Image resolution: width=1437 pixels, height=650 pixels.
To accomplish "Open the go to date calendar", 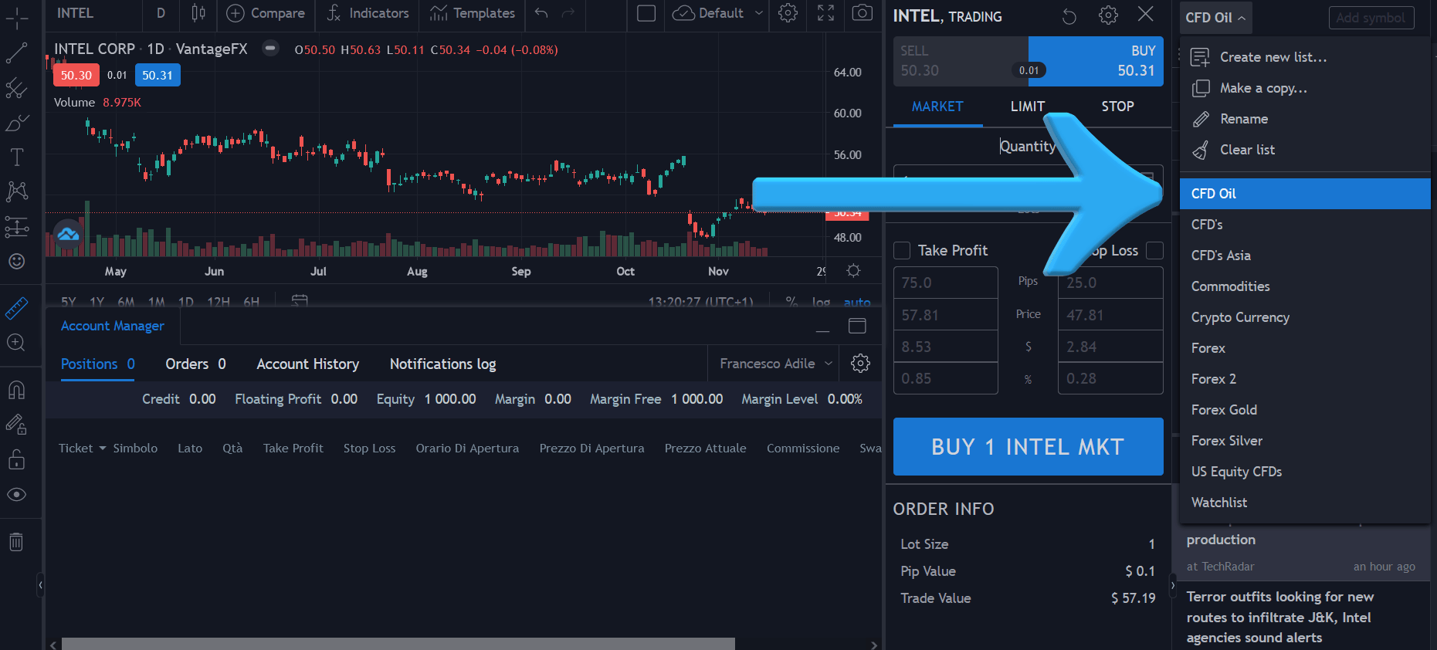I will coord(300,301).
